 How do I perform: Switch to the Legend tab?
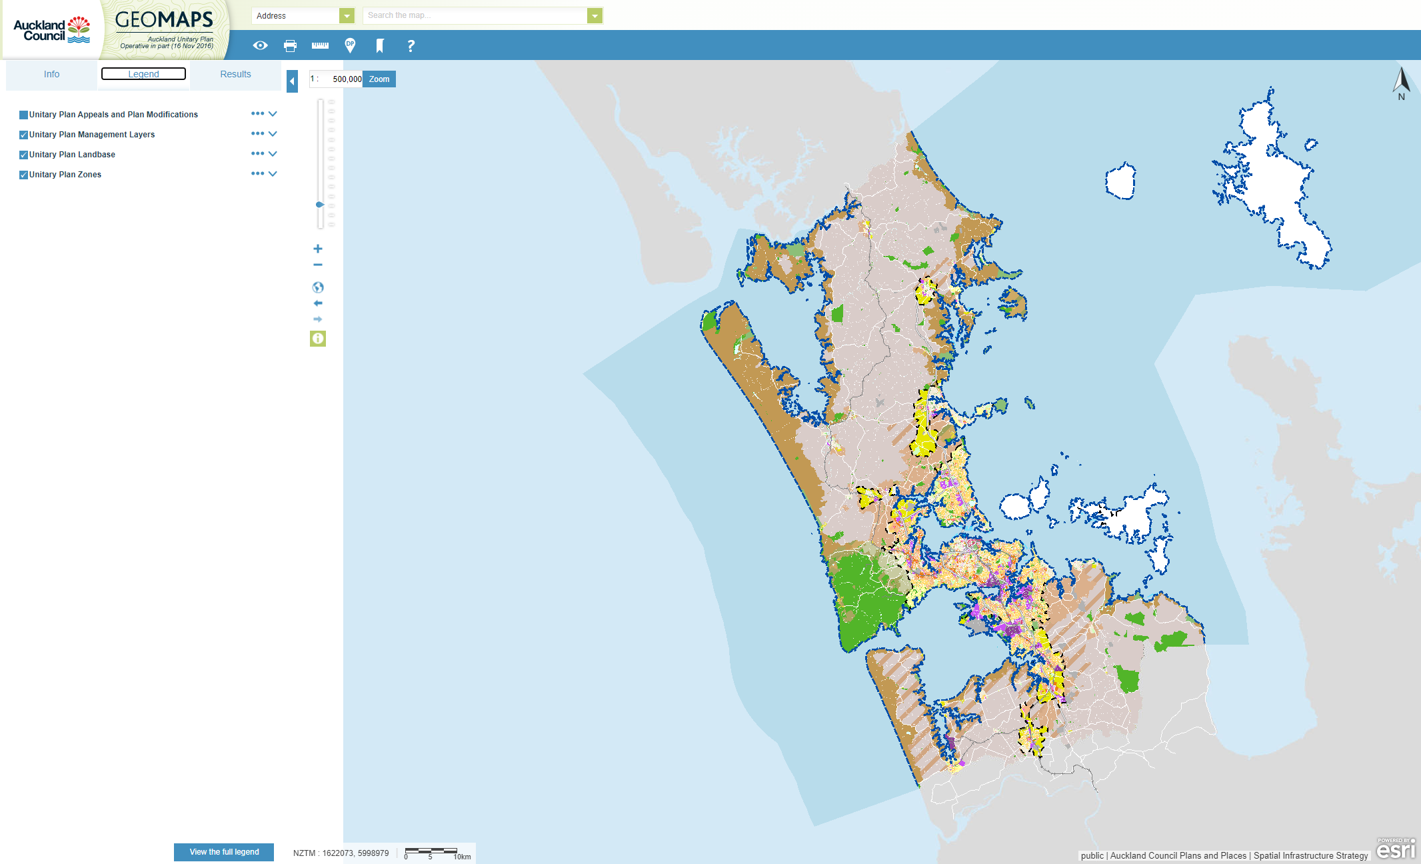click(x=143, y=74)
